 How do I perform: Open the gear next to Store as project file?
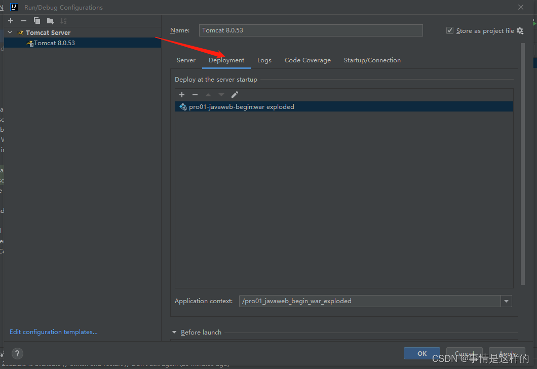pyautogui.click(x=520, y=31)
